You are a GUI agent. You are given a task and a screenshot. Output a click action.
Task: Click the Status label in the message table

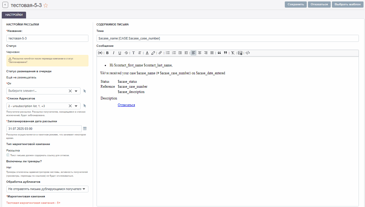click(x=105, y=82)
